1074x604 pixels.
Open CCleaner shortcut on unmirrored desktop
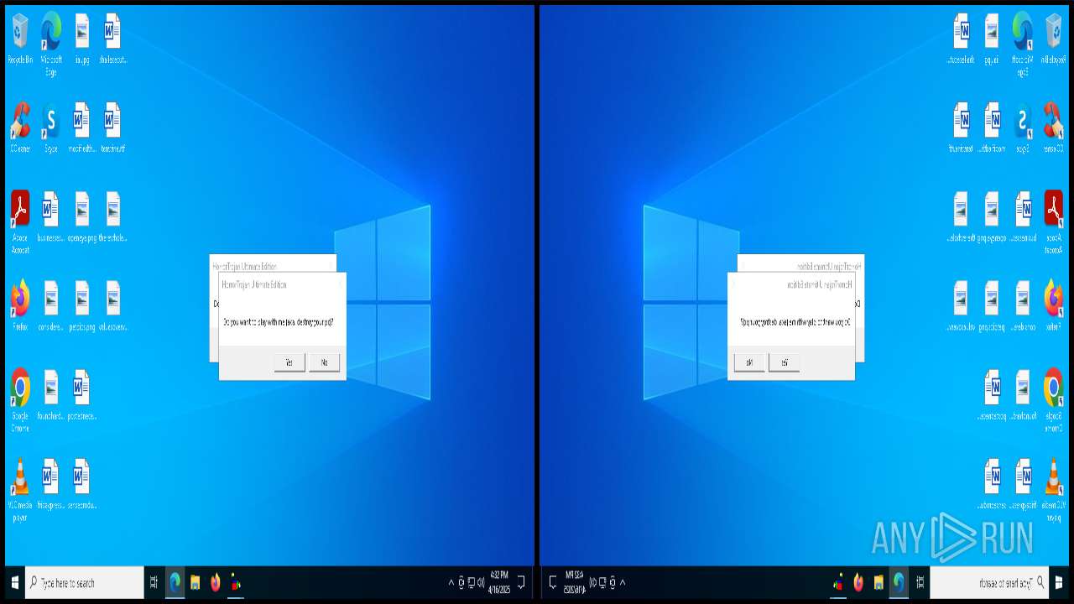tap(20, 128)
